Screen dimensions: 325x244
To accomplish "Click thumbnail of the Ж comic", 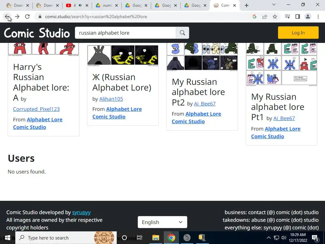I will point(123,56).
